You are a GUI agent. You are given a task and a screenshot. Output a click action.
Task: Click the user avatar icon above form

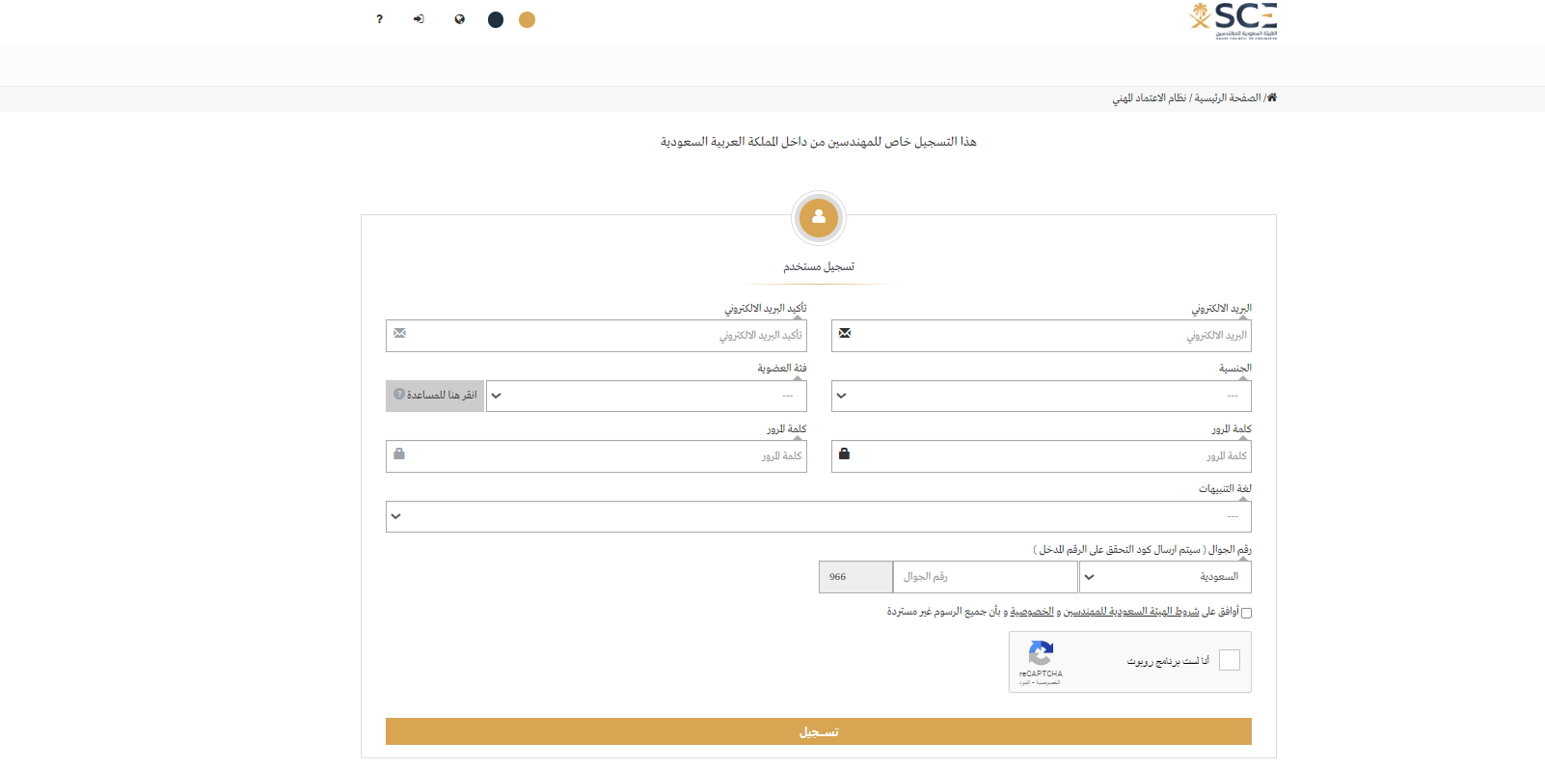point(819,217)
